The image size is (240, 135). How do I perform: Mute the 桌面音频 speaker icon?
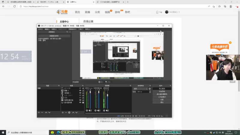point(107,110)
